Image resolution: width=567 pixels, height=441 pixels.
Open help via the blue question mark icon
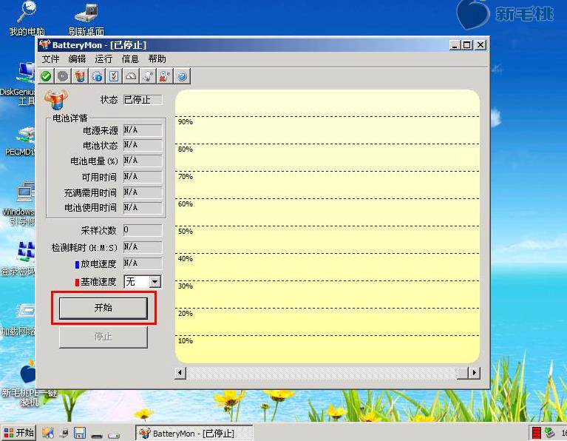pos(182,76)
